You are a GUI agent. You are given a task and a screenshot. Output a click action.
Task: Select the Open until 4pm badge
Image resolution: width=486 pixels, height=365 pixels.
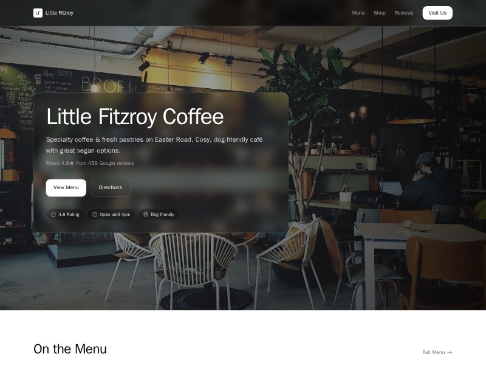click(111, 215)
